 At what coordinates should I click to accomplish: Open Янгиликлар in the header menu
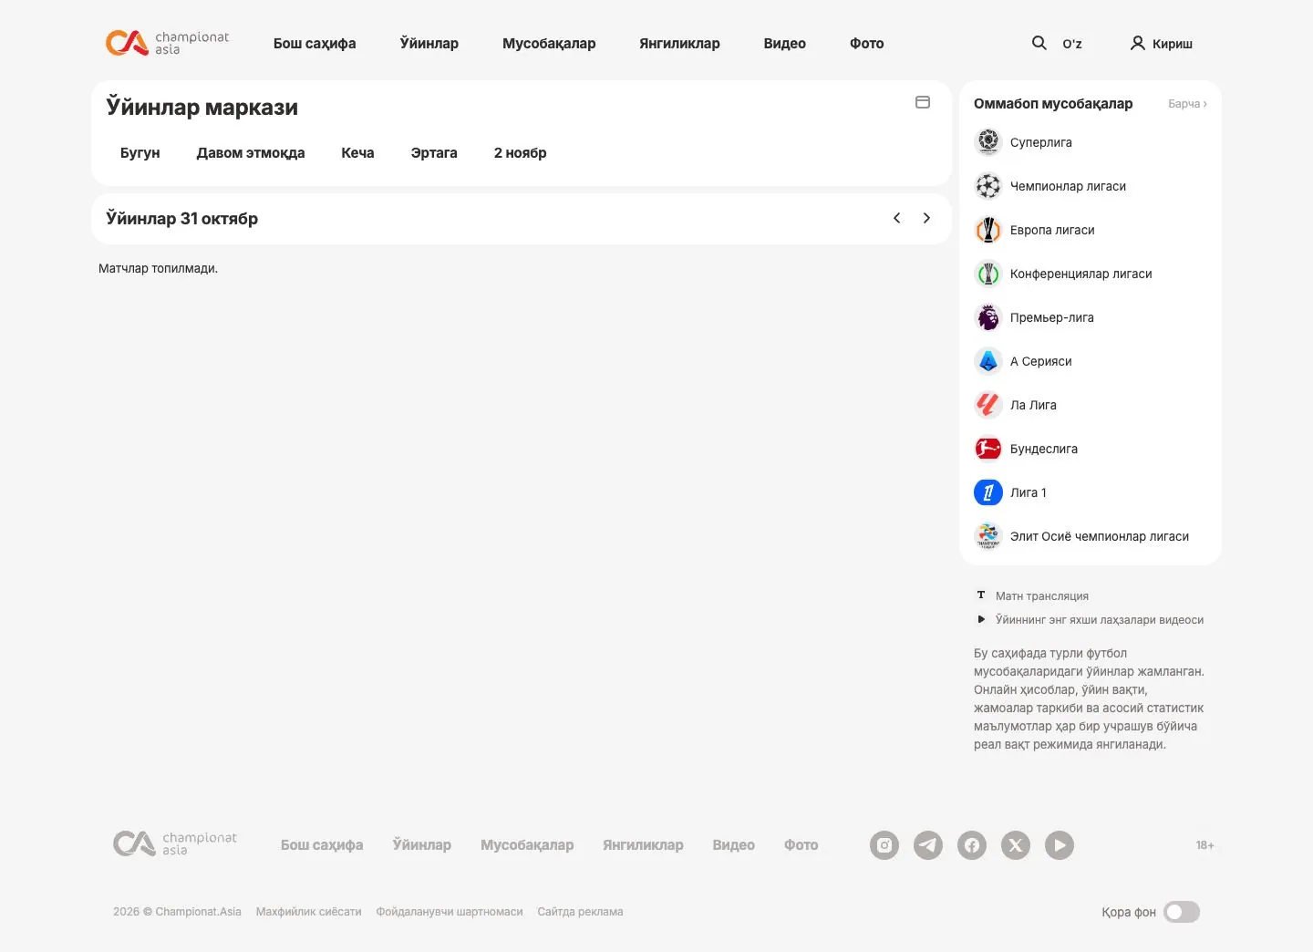679,44
